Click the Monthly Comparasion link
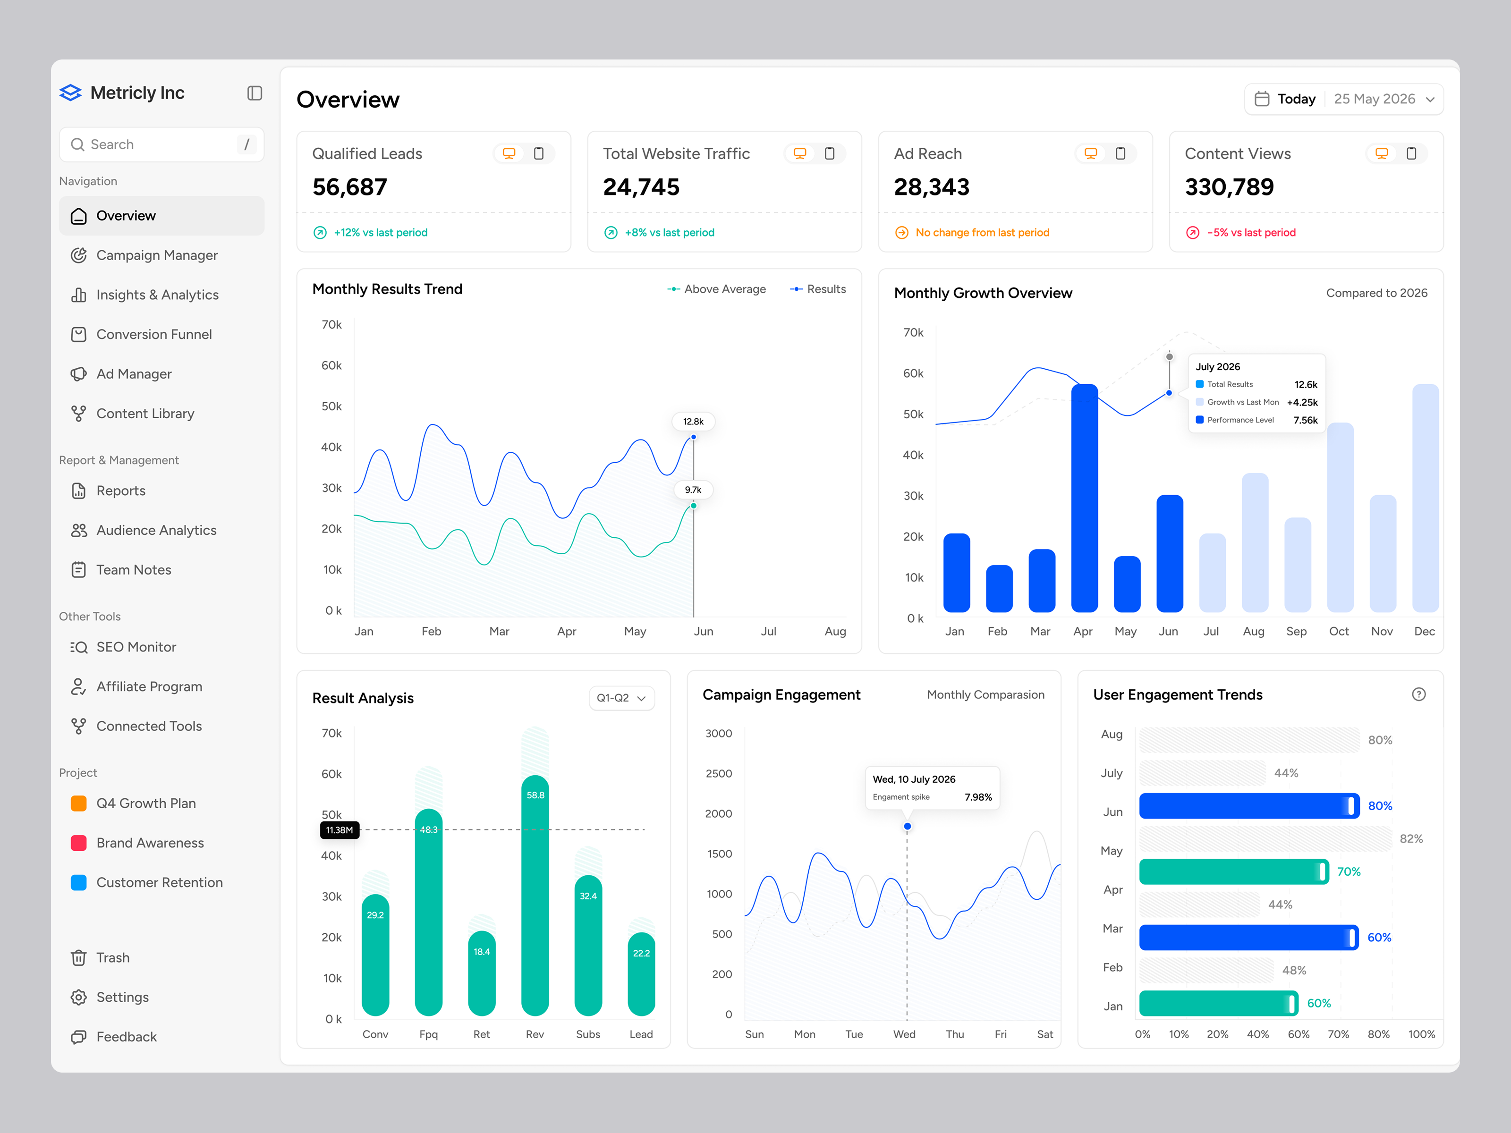This screenshot has height=1133, width=1511. tap(986, 694)
